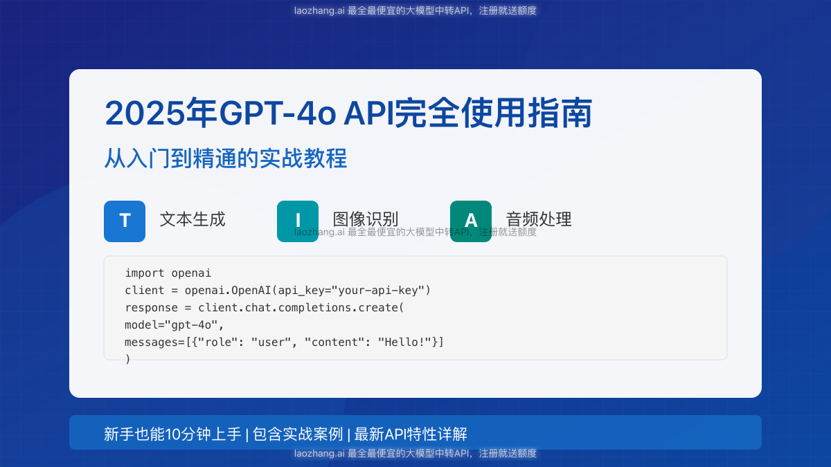Click the title 2025年GPT-4o API完全使用指南
Image resolution: width=831 pixels, height=467 pixels.
pyautogui.click(x=348, y=113)
